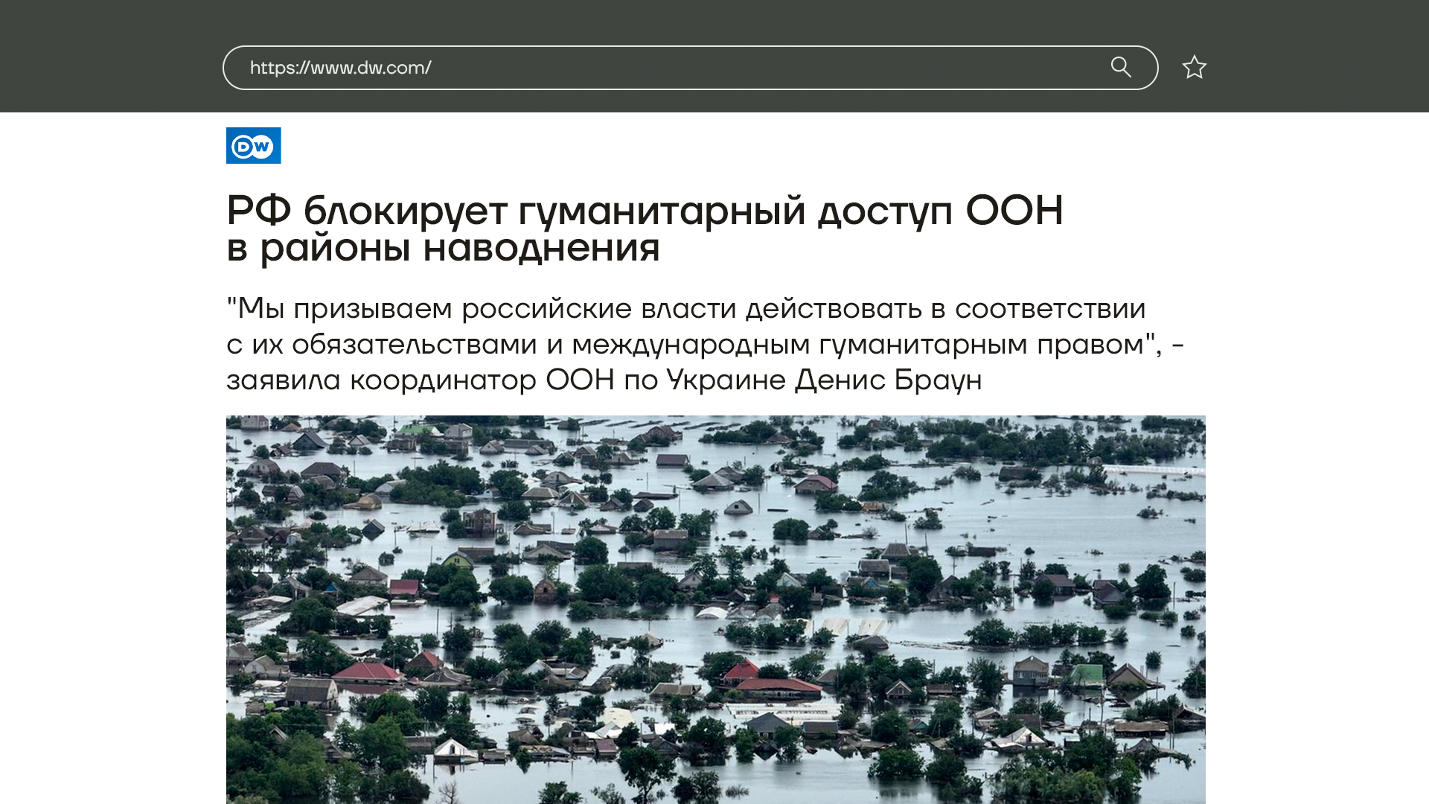1429x804 pixels.
Task: Click the word 'блокирует' in the headline
Action: tap(405, 211)
